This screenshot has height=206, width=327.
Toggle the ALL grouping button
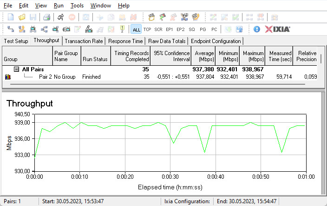[x=137, y=30]
